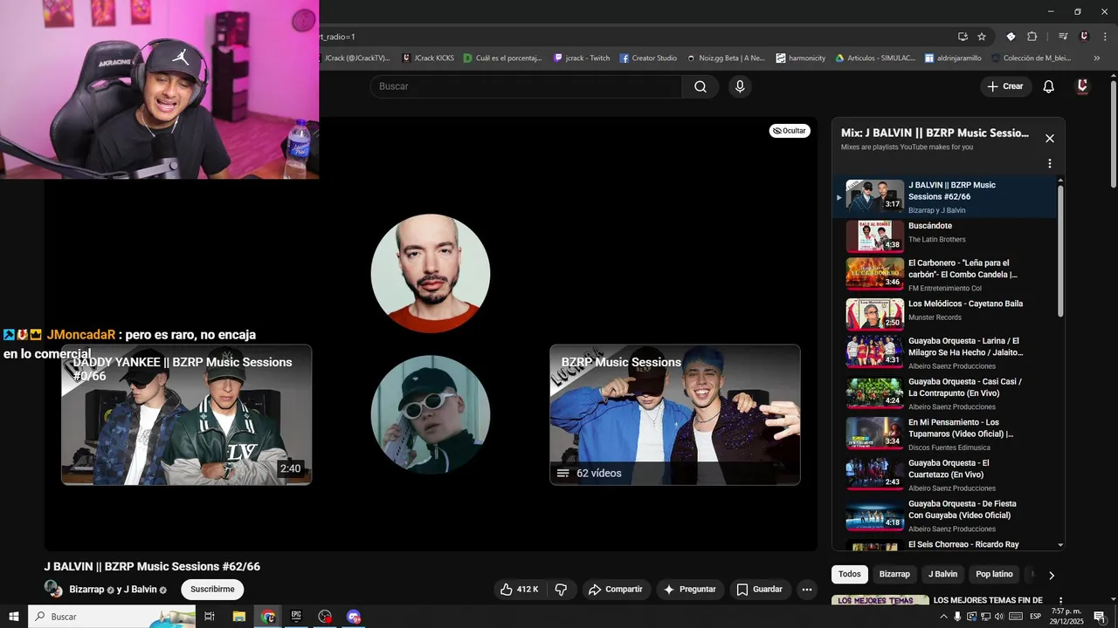Click the Suscribirme button
Viewport: 1118px width, 628px height.
click(212, 590)
